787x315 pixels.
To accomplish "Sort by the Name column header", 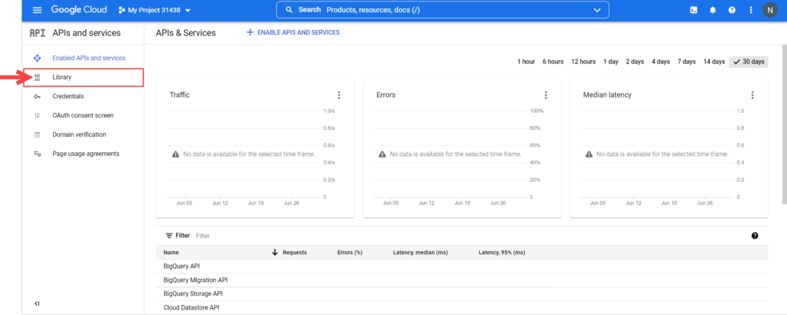I will 171,253.
